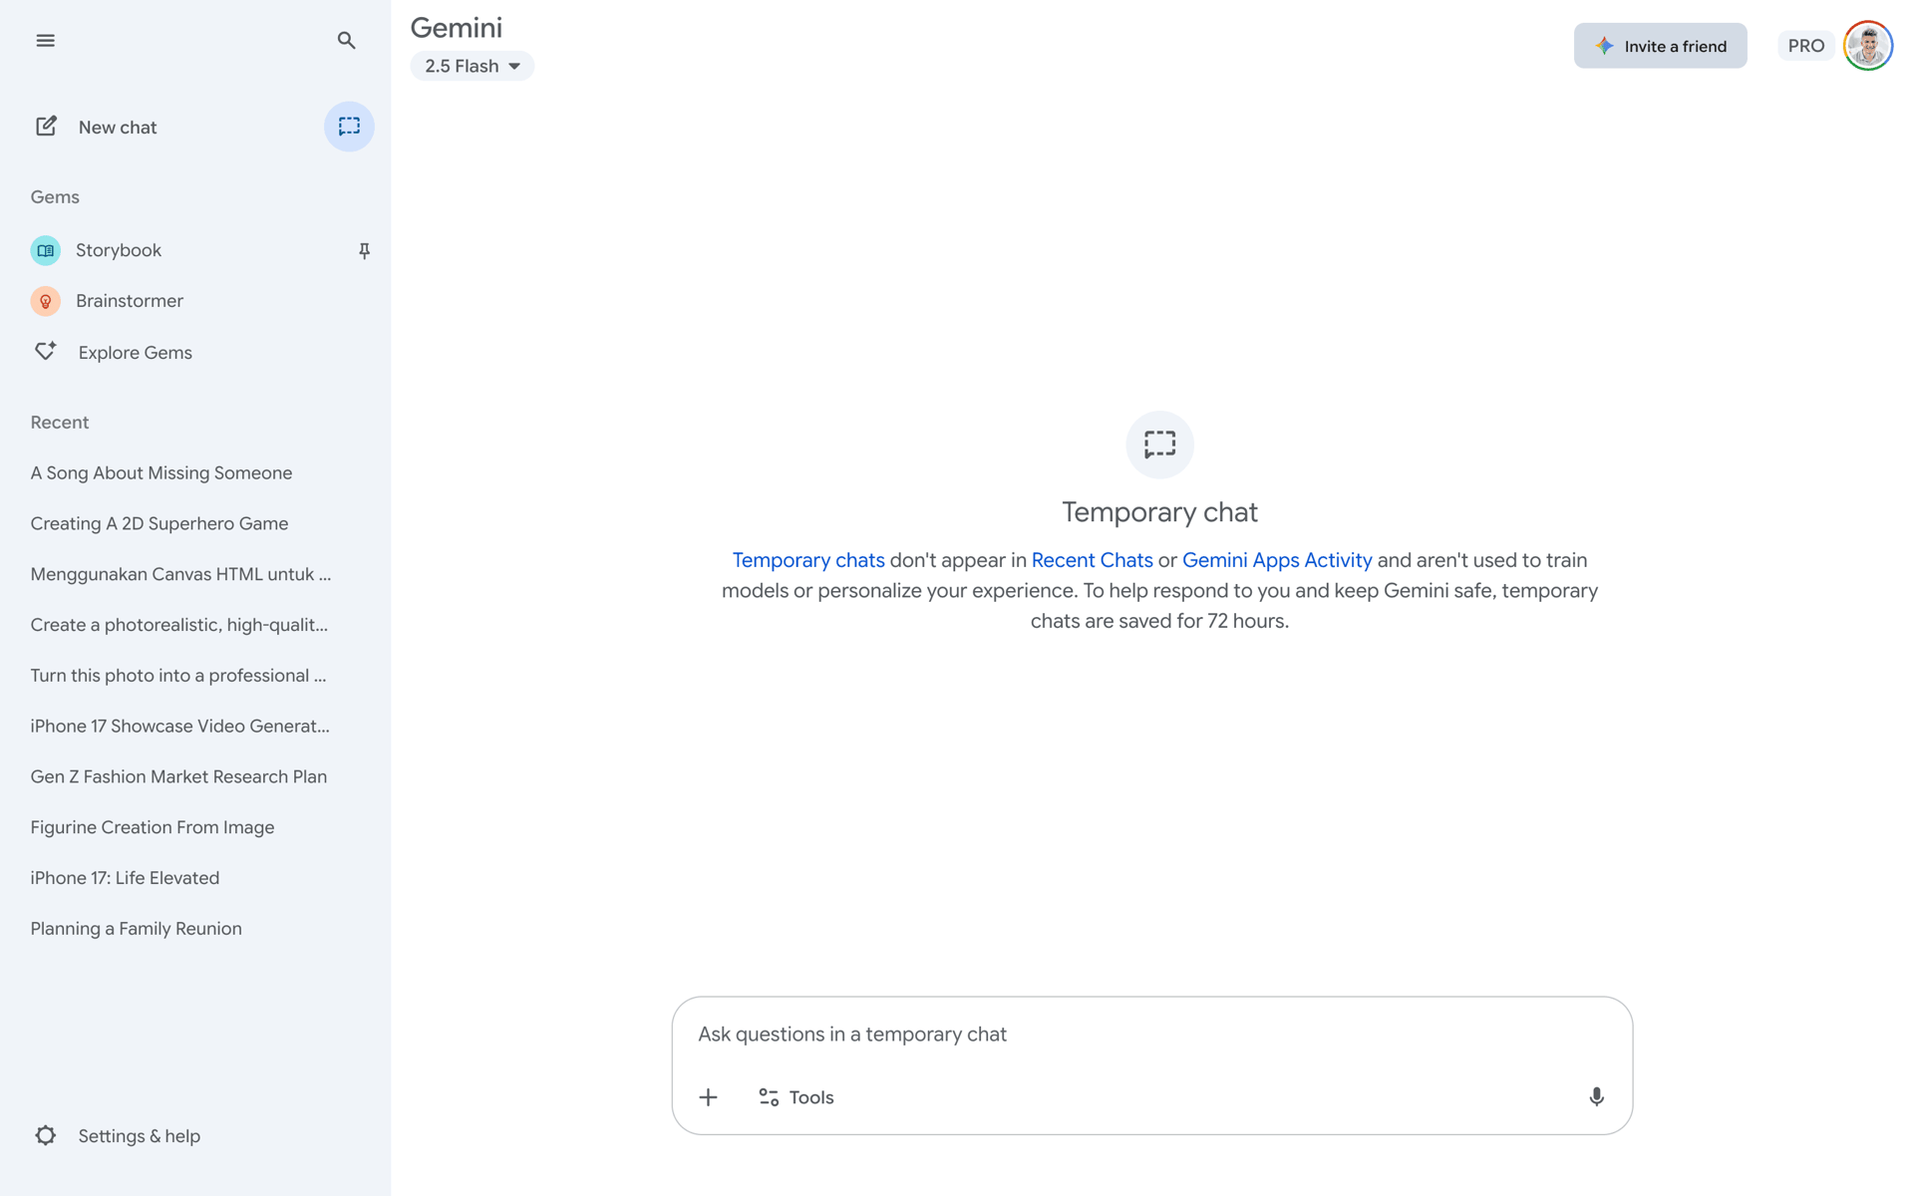The width and height of the screenshot is (1914, 1196).
Task: Open chat iPhone 17 Showcase Video Generat...
Action: 180,727
